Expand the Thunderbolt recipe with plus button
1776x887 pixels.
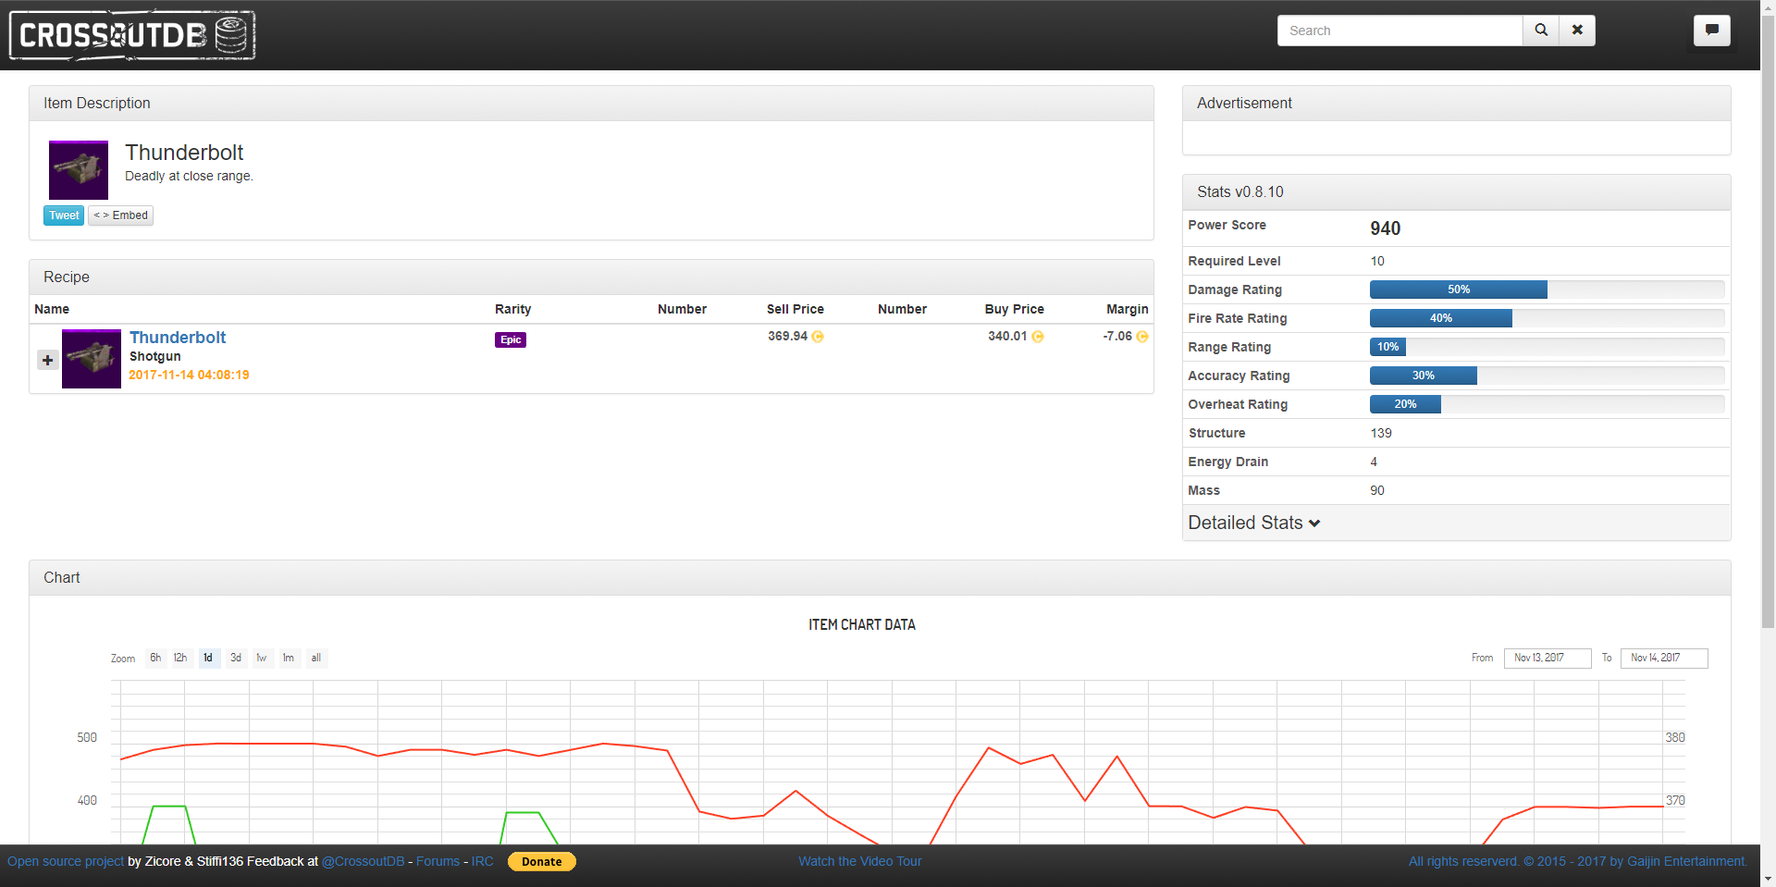[x=47, y=360]
